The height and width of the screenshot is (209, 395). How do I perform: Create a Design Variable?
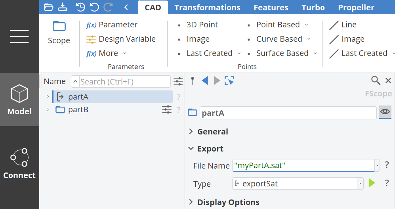click(121, 39)
